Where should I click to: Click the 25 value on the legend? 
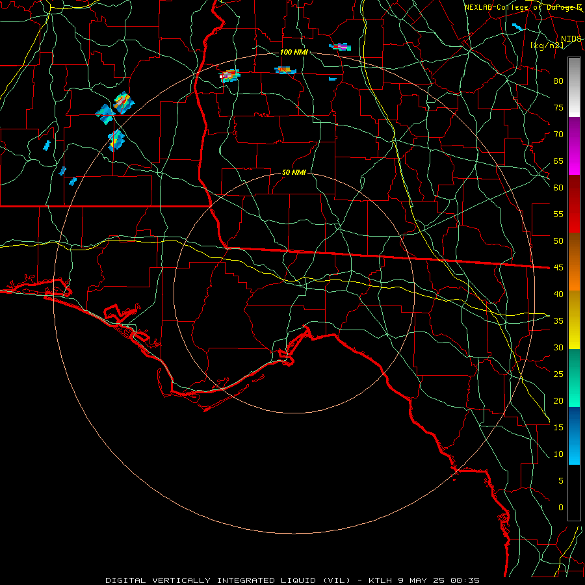pos(558,374)
